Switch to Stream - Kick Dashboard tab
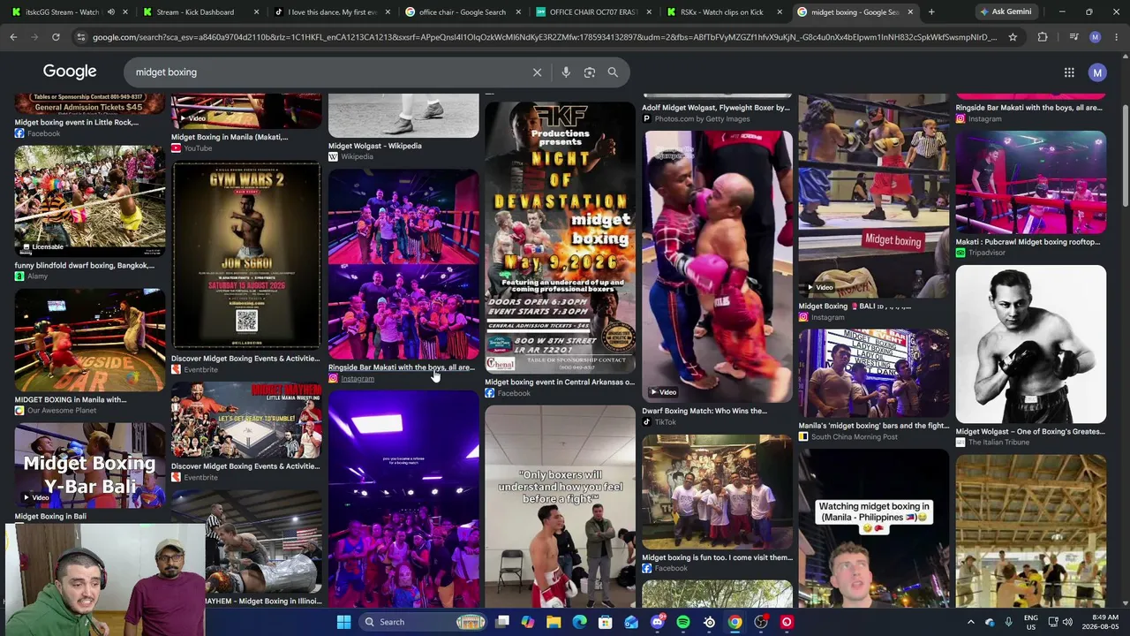This screenshot has height=636, width=1130. (194, 12)
